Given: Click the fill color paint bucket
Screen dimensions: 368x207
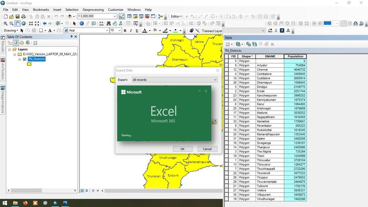Looking at the screenshot, I should (155, 30).
